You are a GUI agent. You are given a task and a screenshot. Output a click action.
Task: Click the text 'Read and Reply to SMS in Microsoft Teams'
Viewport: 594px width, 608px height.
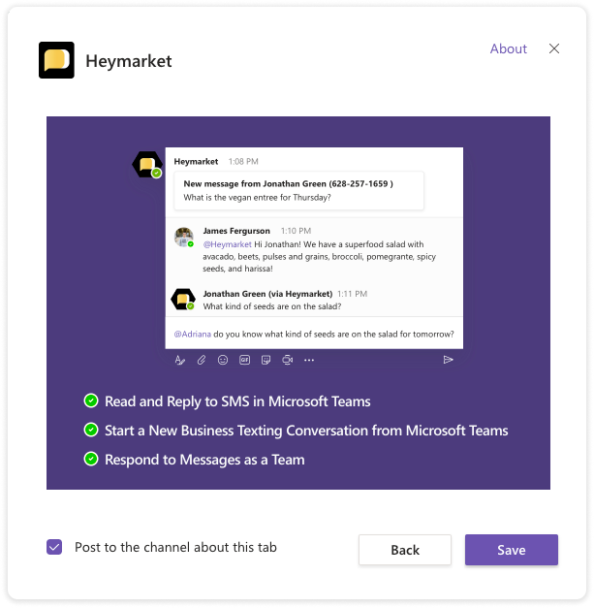[x=237, y=401]
